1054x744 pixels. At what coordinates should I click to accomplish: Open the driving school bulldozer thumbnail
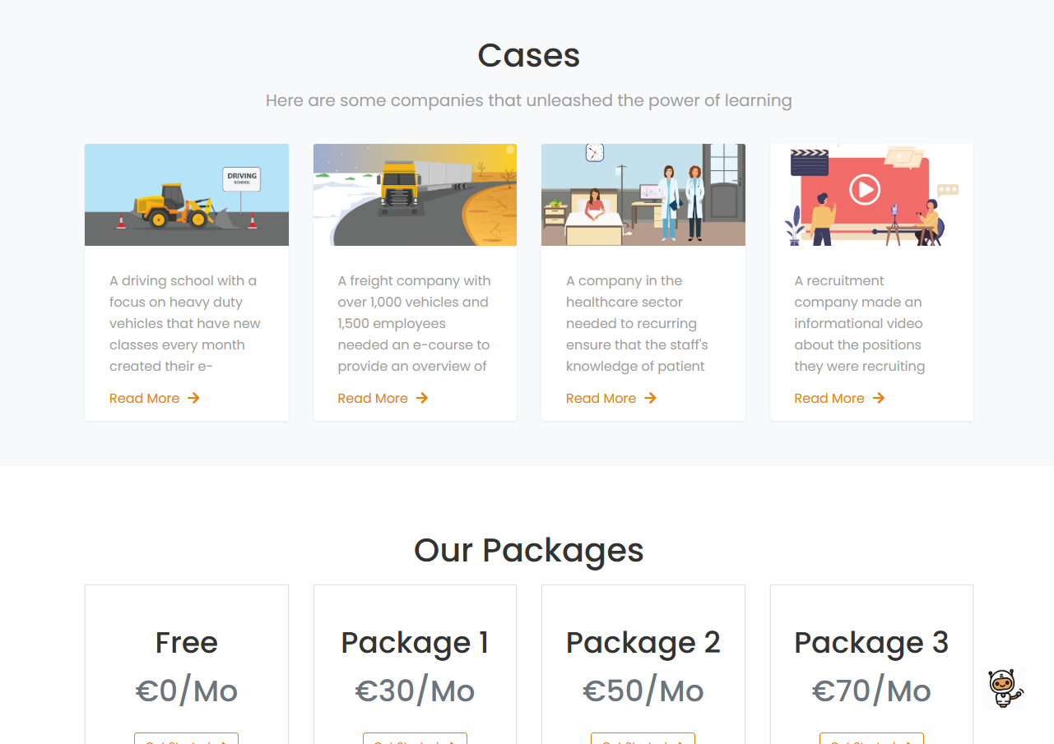point(187,195)
